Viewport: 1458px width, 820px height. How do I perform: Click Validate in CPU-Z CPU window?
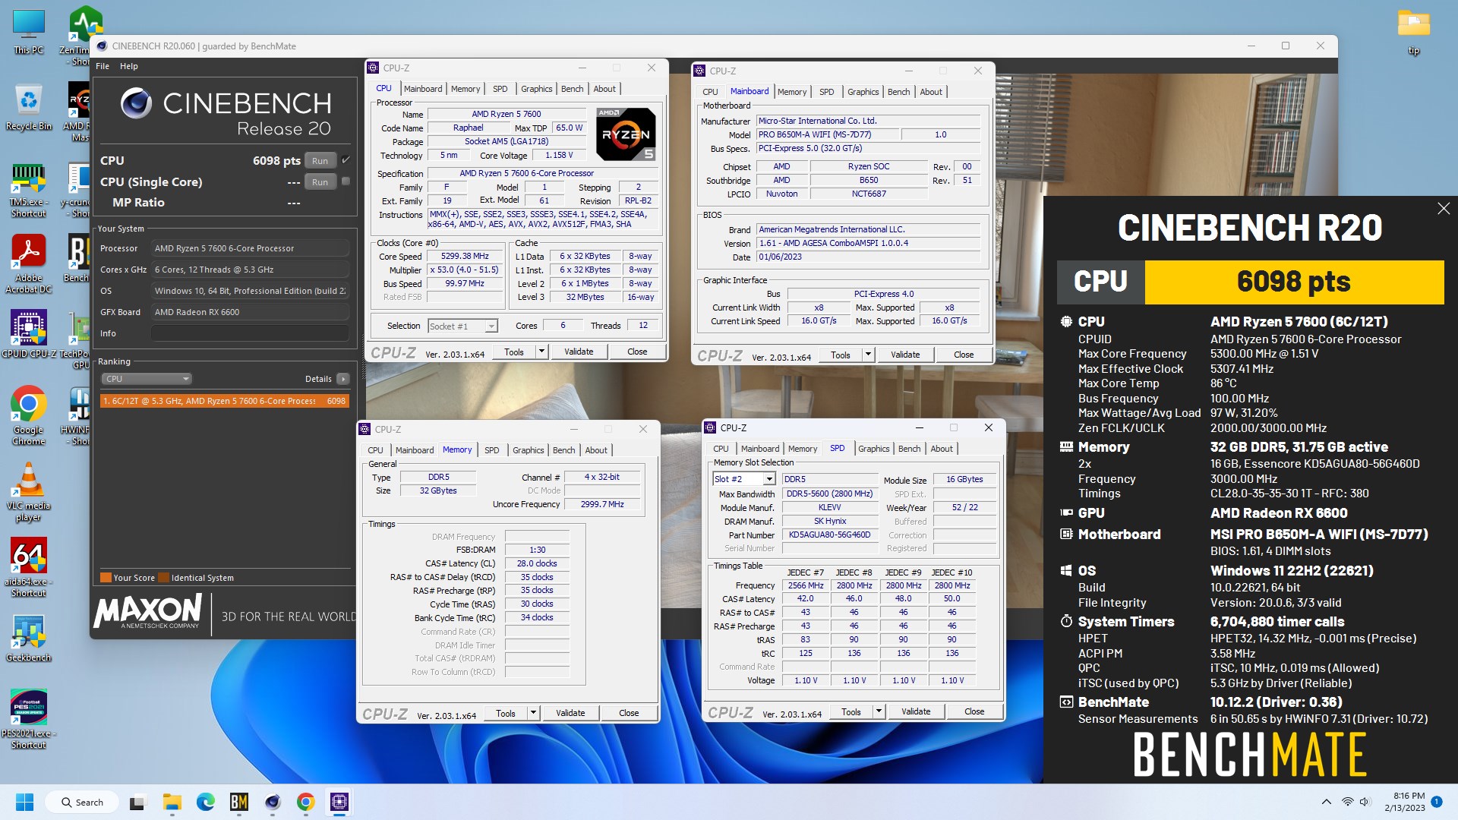[x=579, y=352]
